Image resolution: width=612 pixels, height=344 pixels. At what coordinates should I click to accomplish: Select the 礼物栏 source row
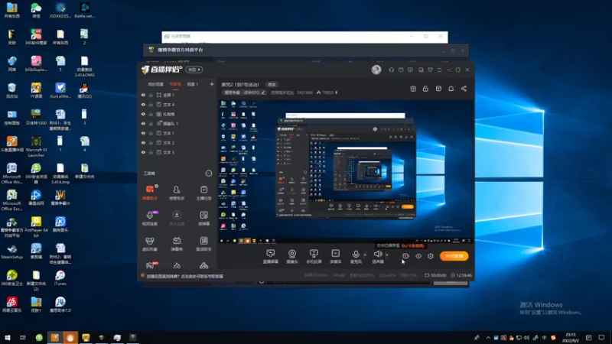(177, 114)
